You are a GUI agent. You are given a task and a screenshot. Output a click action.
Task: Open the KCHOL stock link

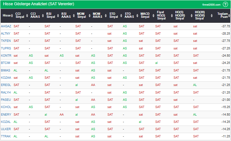coord(6,107)
